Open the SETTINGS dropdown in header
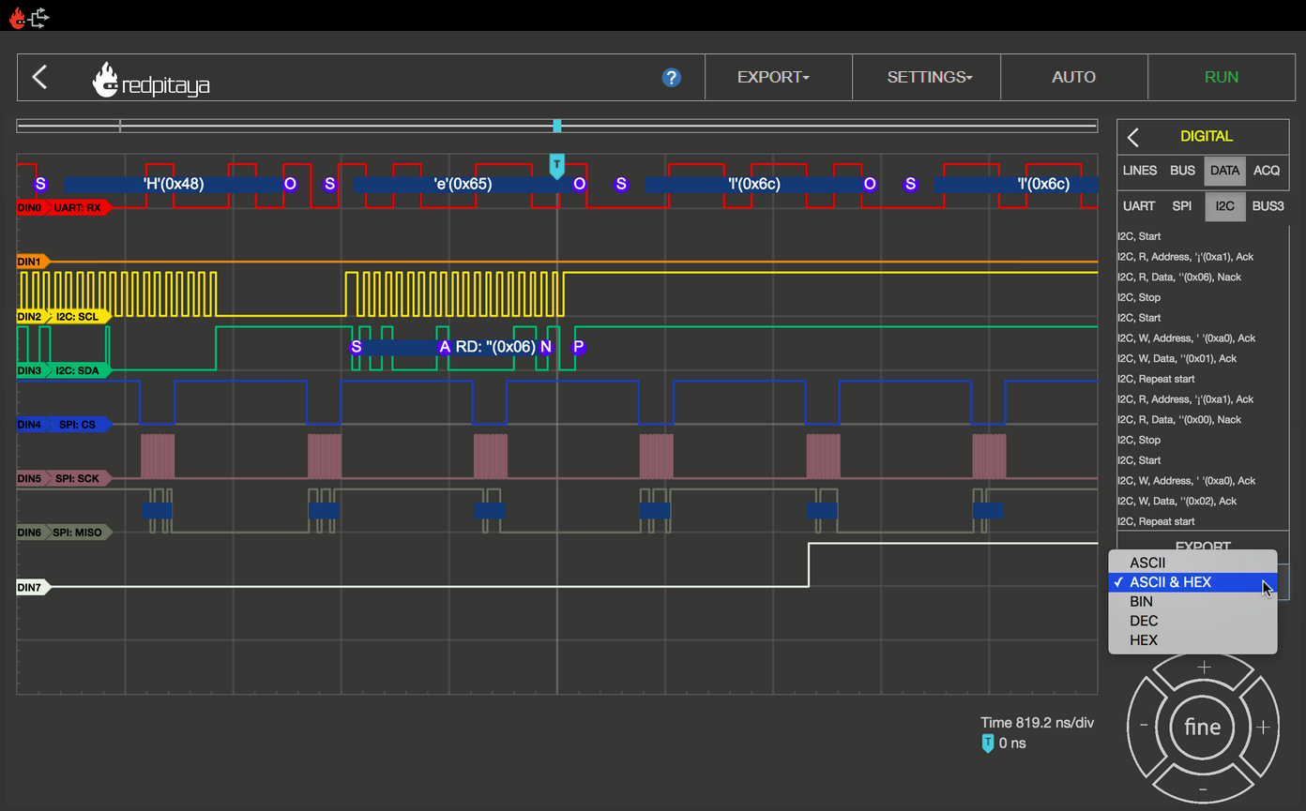 [926, 77]
